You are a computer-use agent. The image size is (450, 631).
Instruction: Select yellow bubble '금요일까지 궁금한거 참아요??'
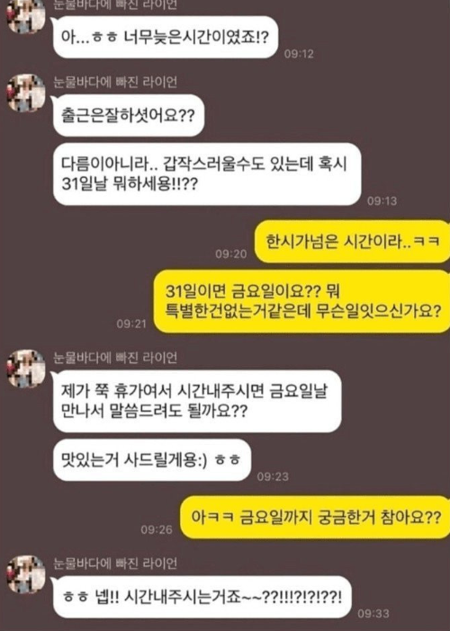coord(315,517)
